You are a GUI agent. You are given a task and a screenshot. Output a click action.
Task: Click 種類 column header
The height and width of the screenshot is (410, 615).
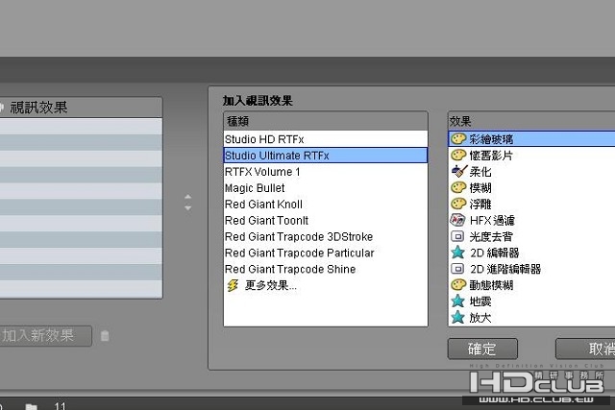(325, 122)
